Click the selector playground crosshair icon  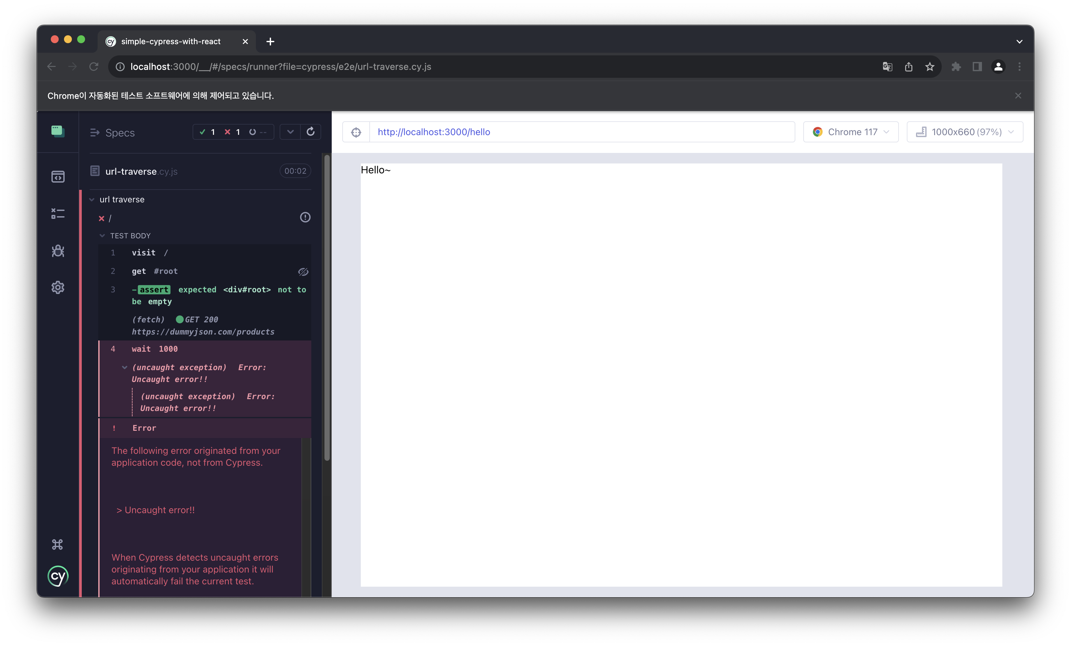(356, 132)
